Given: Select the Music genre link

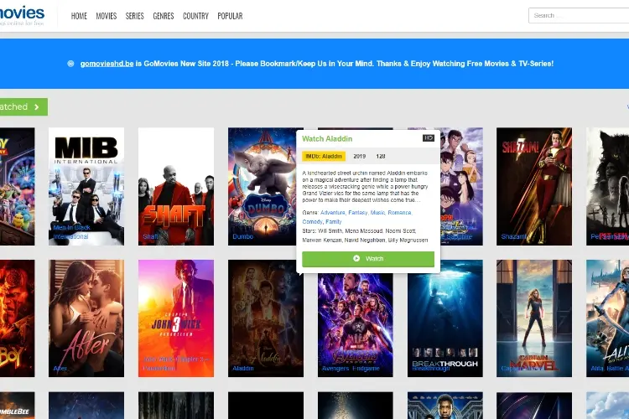Looking at the screenshot, I should click(x=377, y=213).
